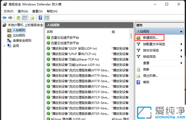Open the 操作(A) menu
Viewport: 186px width, 120px height.
click(x=23, y=11)
